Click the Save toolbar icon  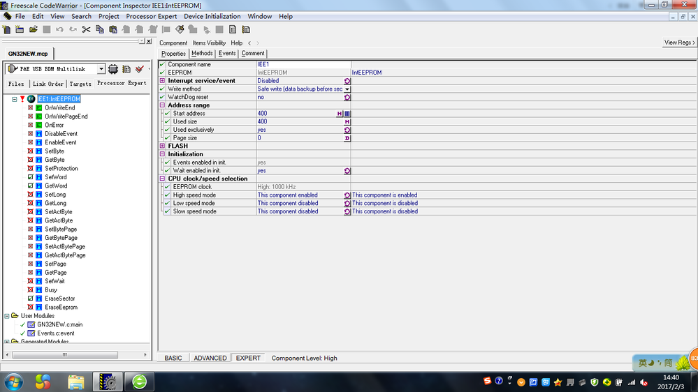(46, 30)
